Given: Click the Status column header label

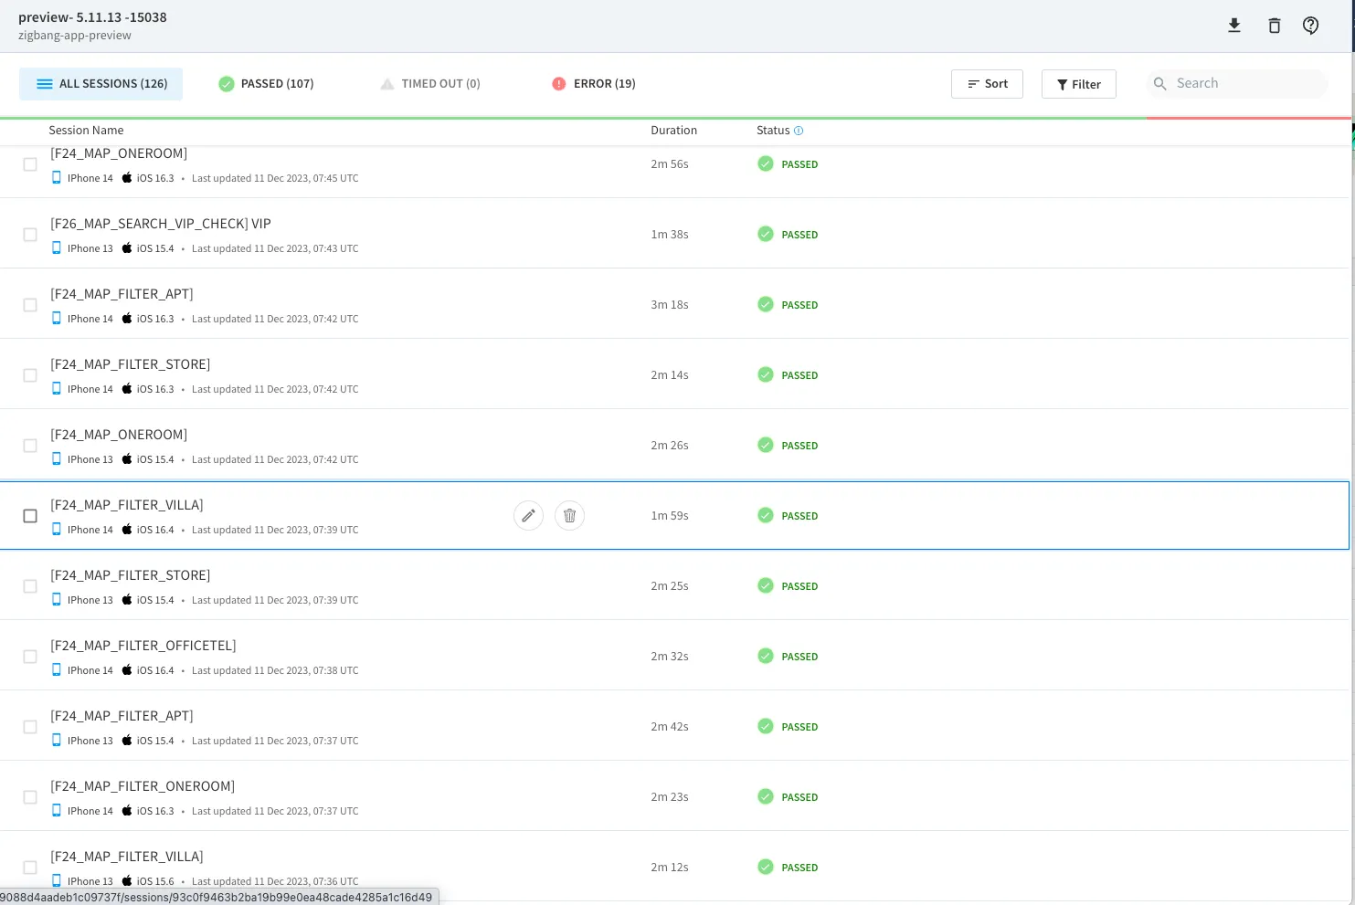Looking at the screenshot, I should [x=773, y=131].
